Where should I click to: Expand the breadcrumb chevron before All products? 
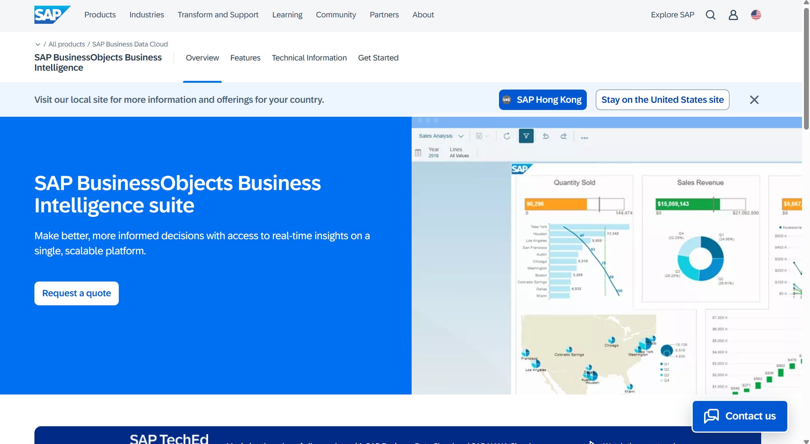point(39,44)
